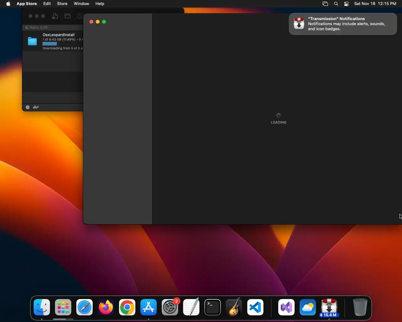Viewport: 402px width, 322px height.
Task: Close the App Store window with red button
Action: (x=91, y=22)
